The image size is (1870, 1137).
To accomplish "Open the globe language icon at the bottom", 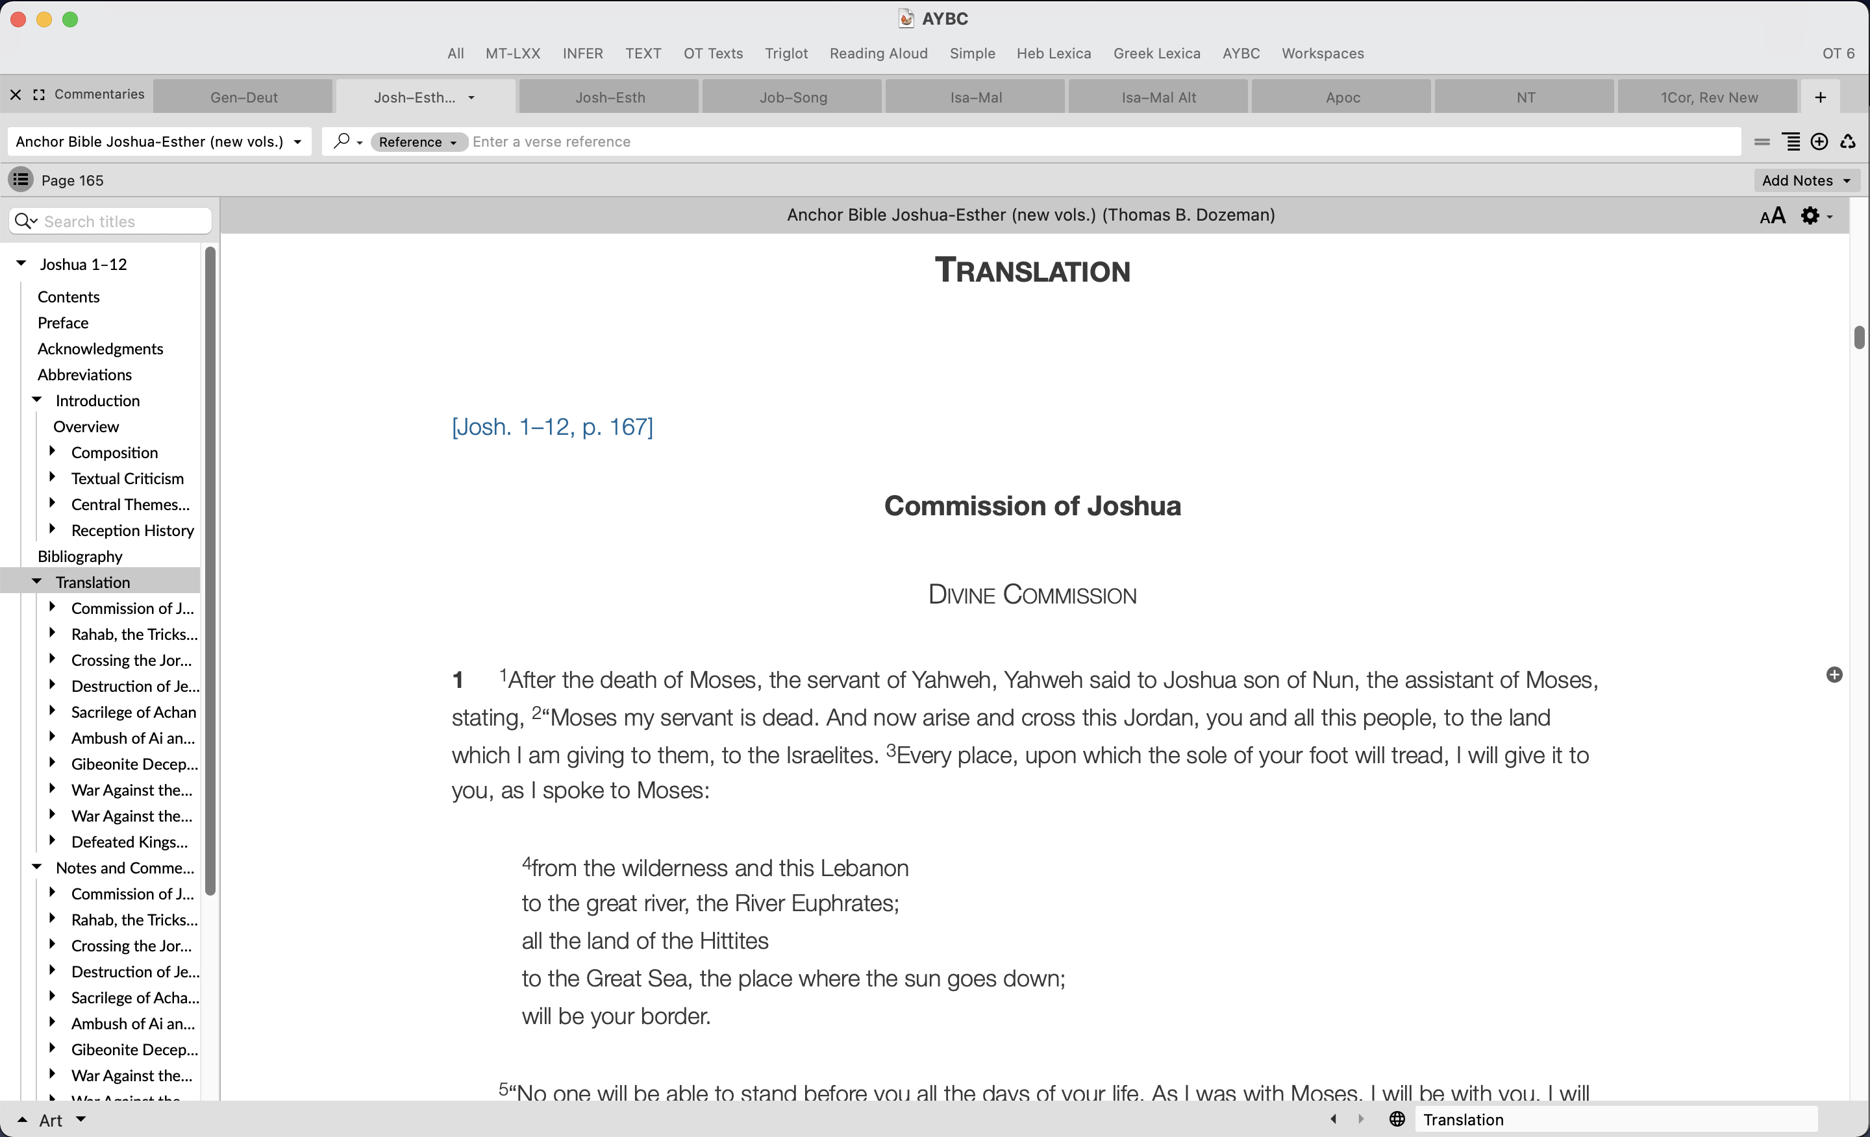I will (1397, 1119).
